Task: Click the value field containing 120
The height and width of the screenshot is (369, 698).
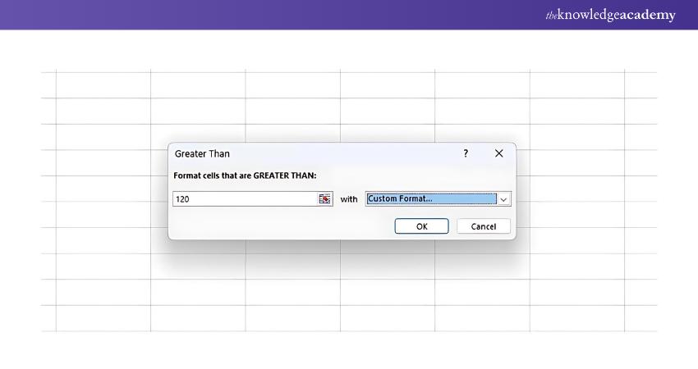Action: coord(245,199)
